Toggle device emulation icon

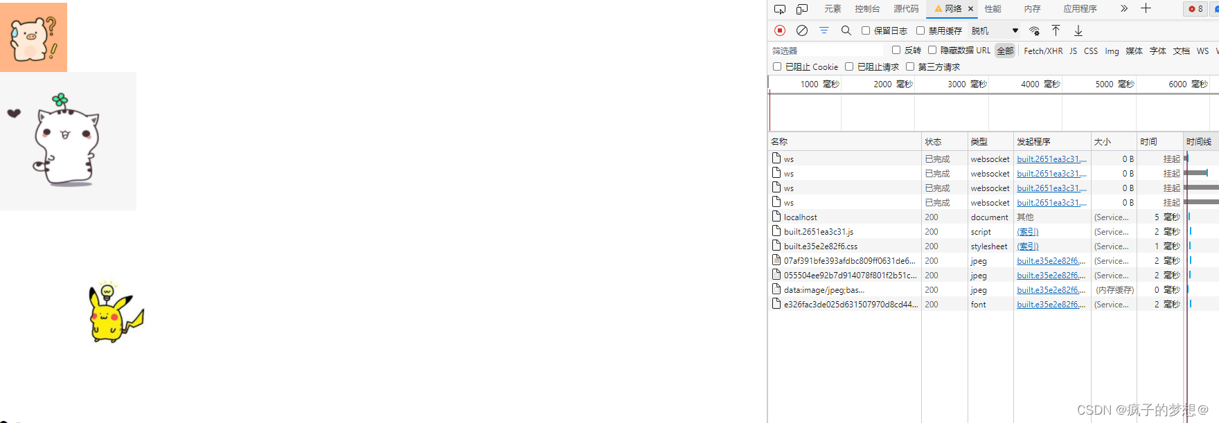[x=802, y=9]
